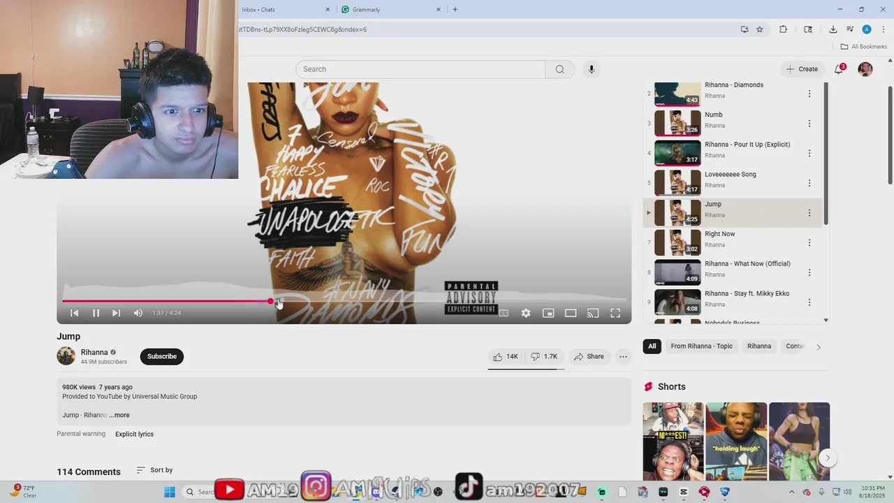Viewport: 894px width, 503px height.
Task: Subscribe to Rihanna channel
Action: (161, 356)
